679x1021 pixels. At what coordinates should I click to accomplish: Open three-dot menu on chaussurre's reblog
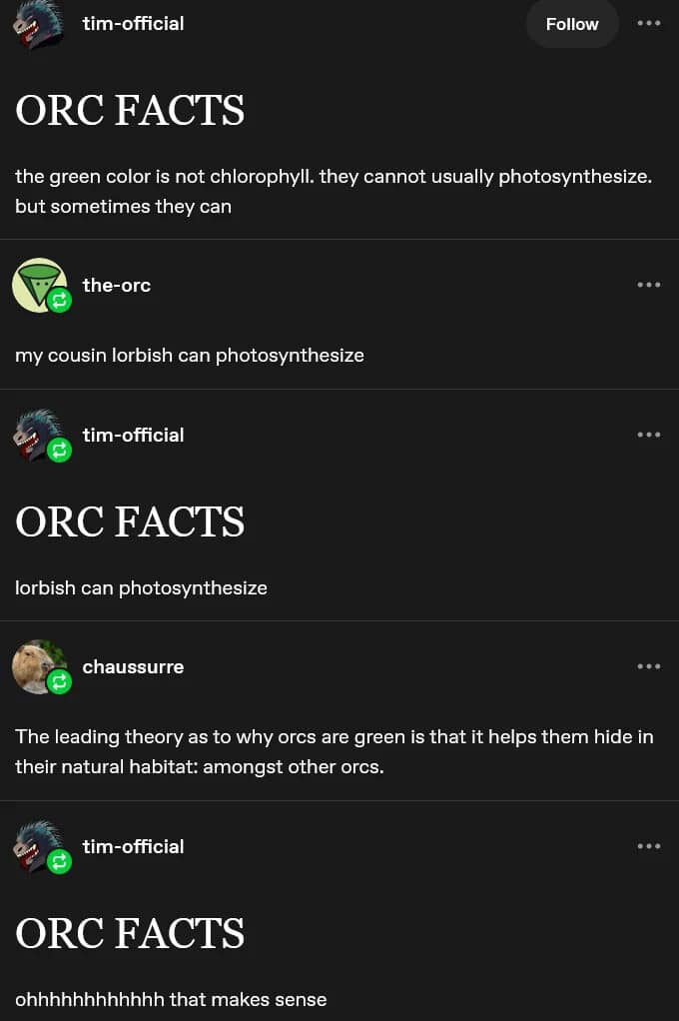click(648, 666)
